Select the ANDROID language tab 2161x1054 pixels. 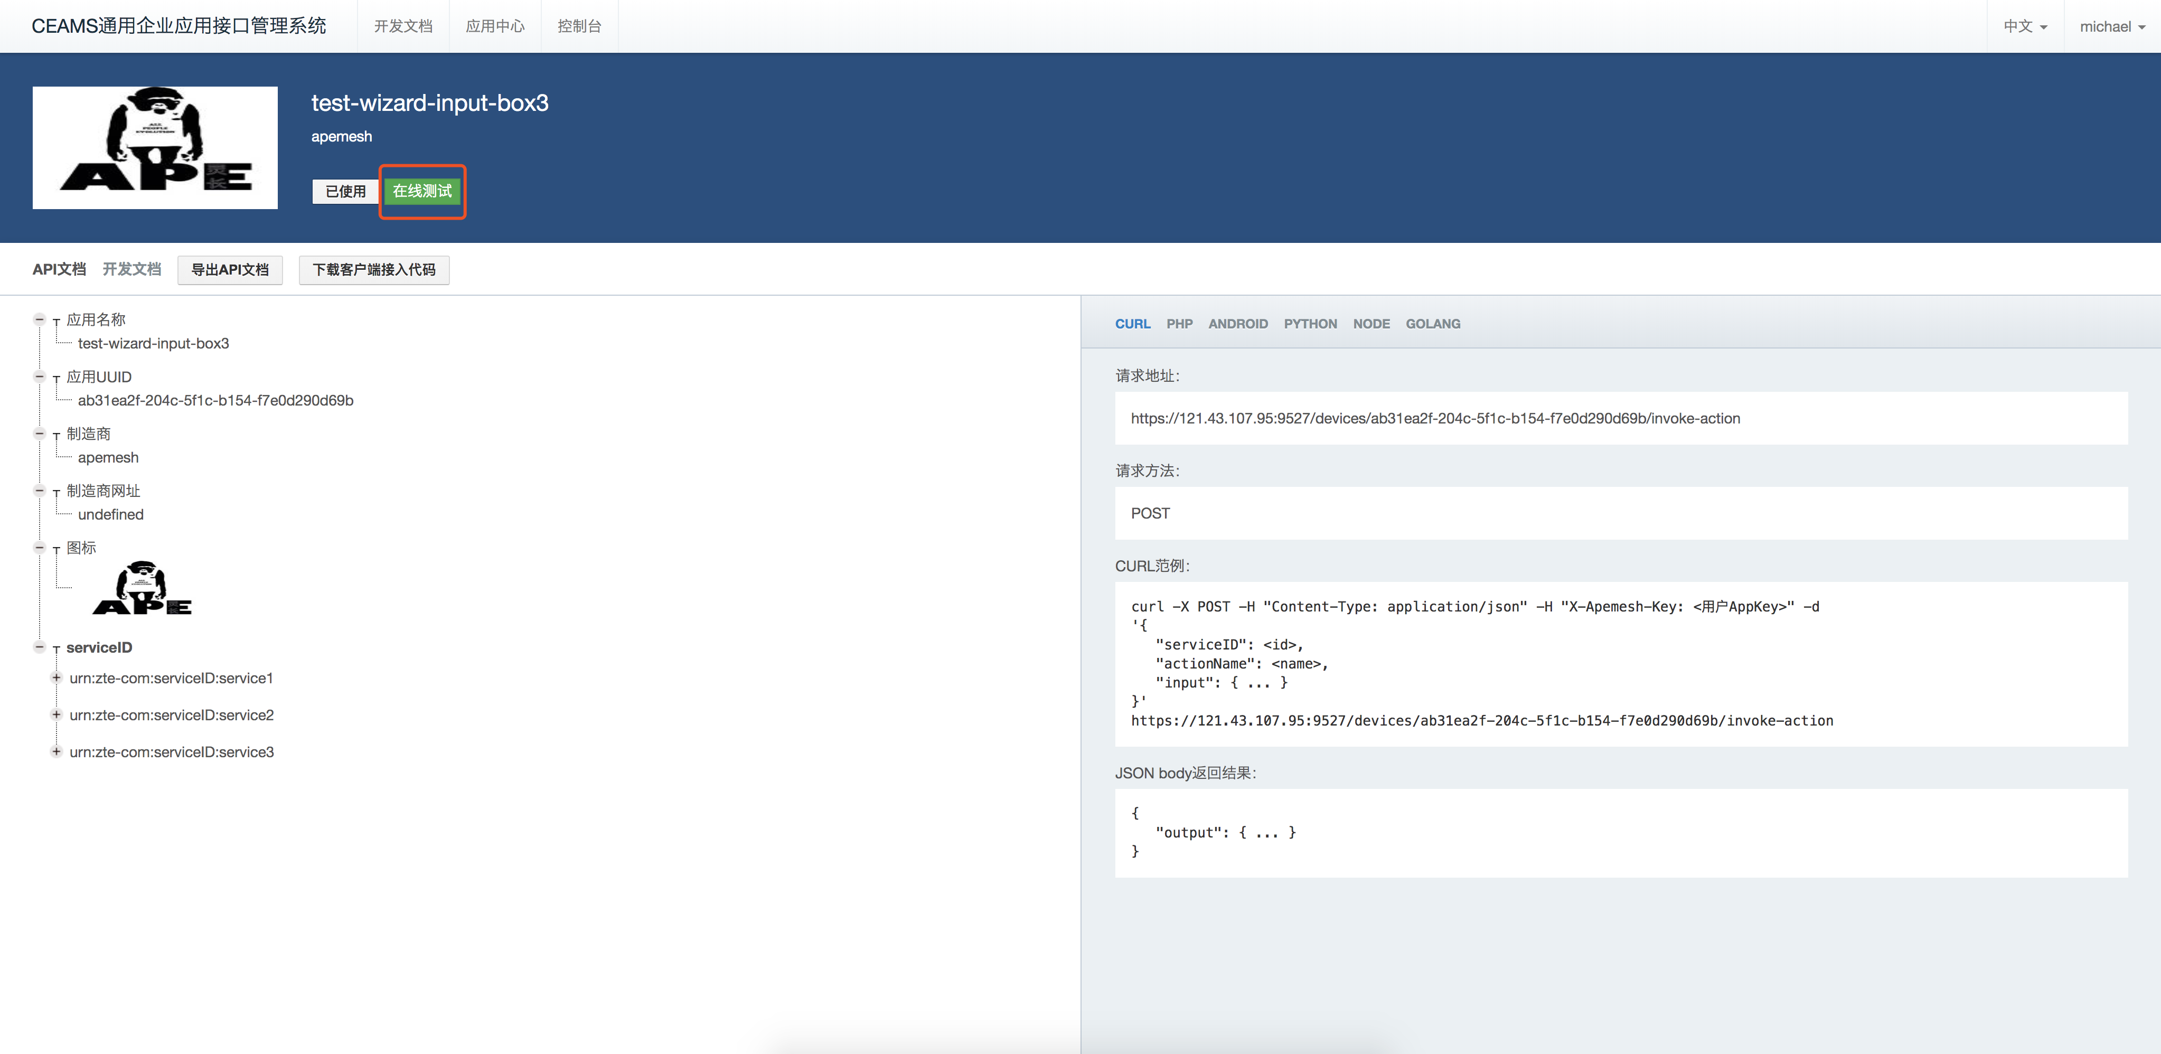pos(1238,323)
